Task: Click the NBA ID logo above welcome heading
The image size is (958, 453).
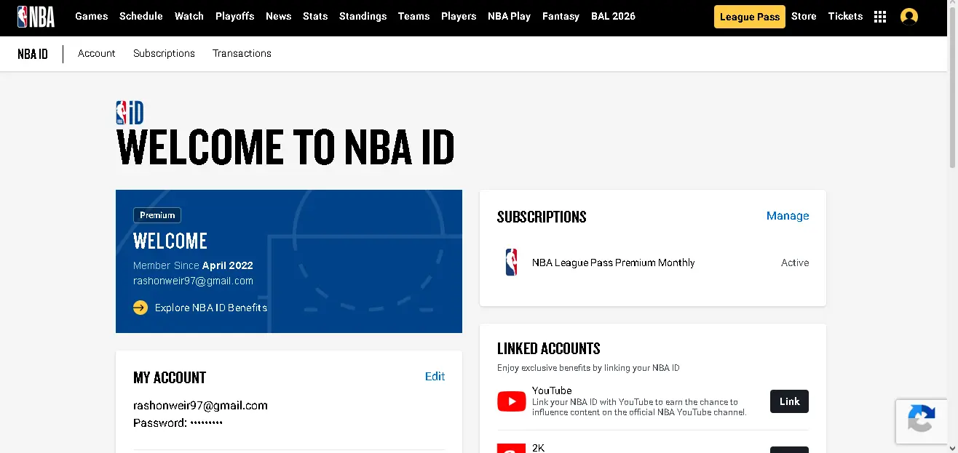Action: click(130, 113)
